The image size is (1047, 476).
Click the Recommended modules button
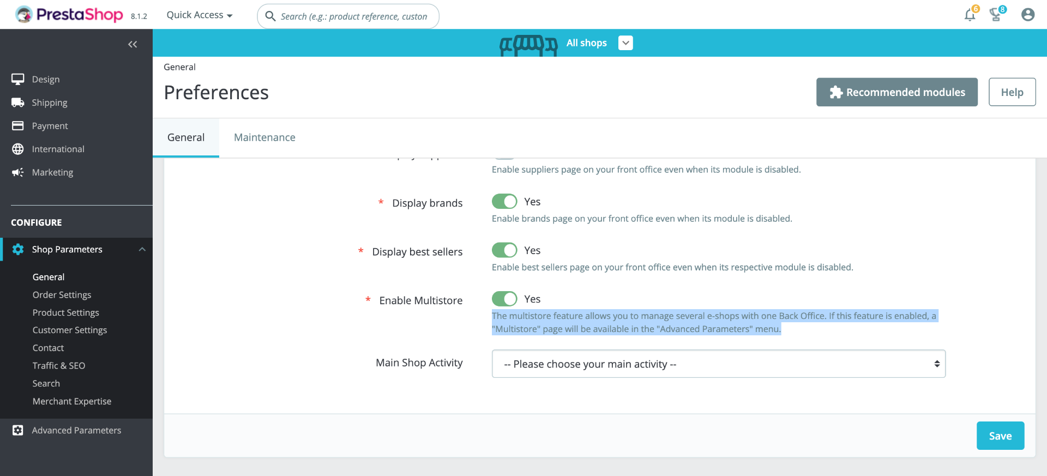[897, 92]
